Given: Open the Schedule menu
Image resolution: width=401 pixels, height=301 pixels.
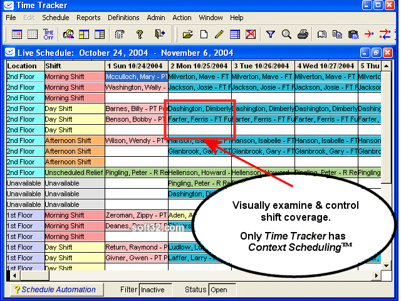Looking at the screenshot, I should coord(56,18).
